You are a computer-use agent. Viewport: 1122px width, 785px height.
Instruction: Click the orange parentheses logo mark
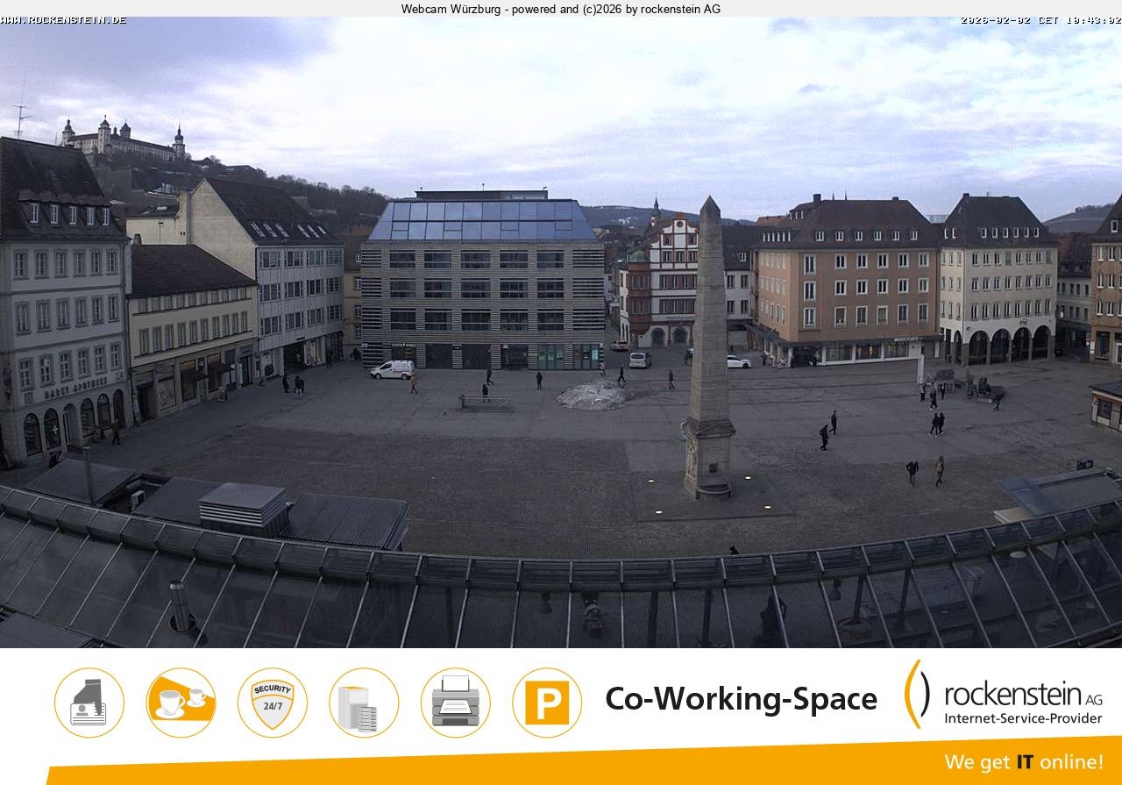point(915,697)
